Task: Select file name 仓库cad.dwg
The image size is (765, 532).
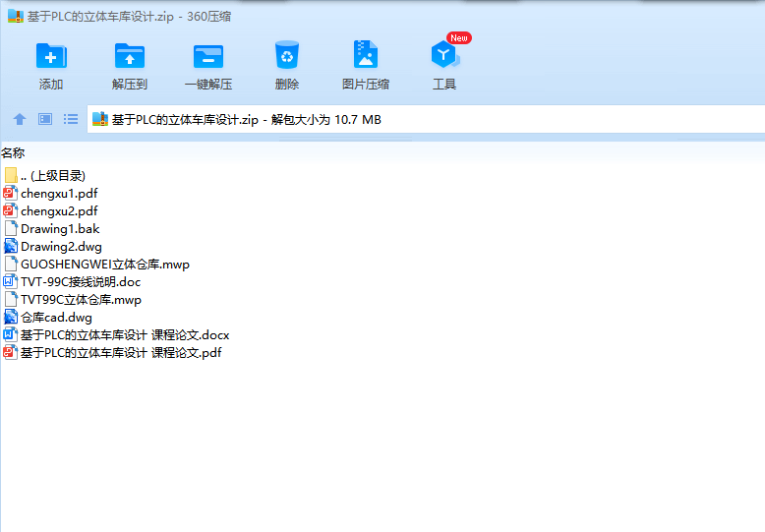Action: (x=56, y=318)
